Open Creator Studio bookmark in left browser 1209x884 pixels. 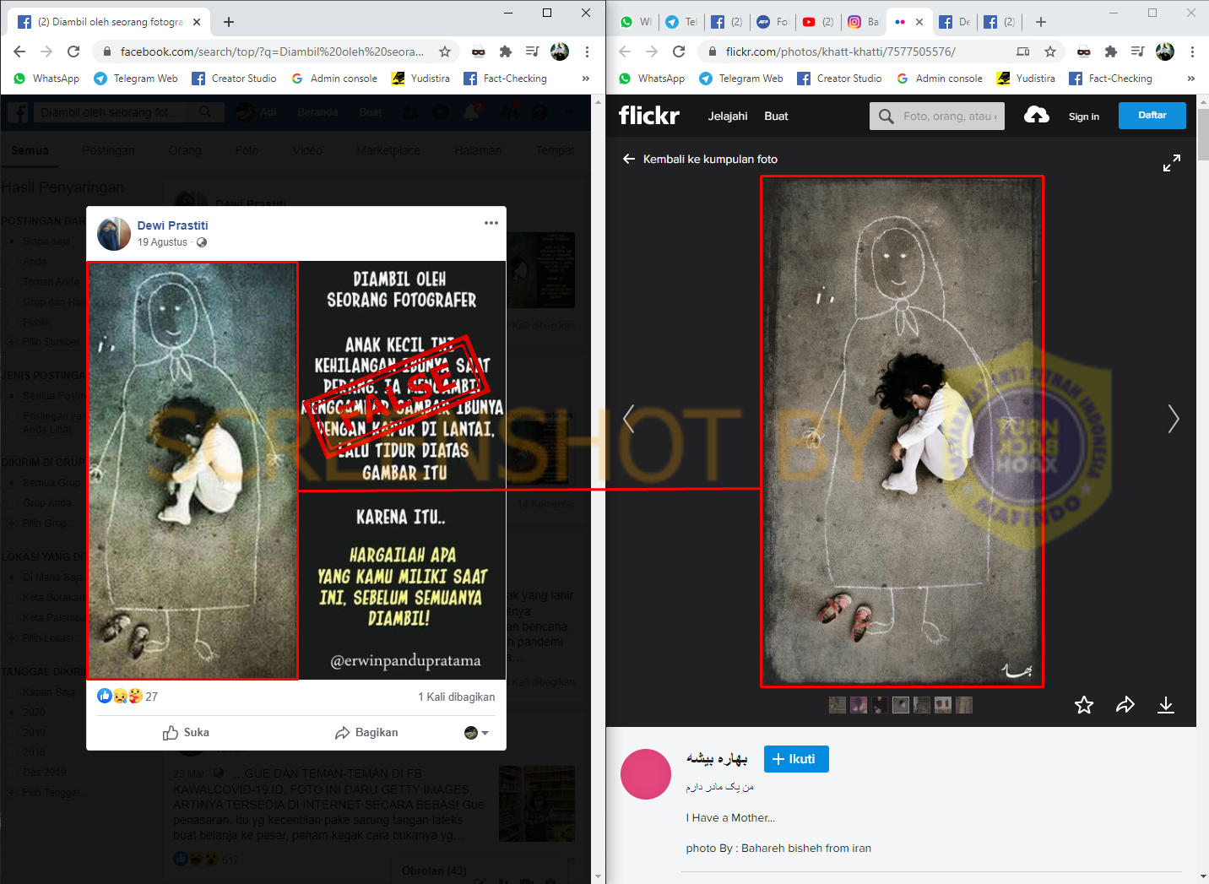234,79
